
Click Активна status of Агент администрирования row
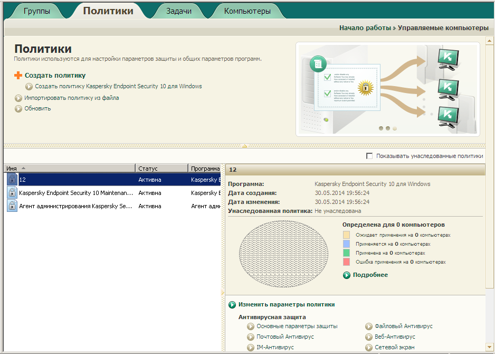[x=150, y=206]
